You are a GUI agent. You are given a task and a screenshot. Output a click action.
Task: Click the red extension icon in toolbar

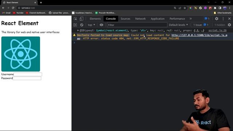click(210, 8)
